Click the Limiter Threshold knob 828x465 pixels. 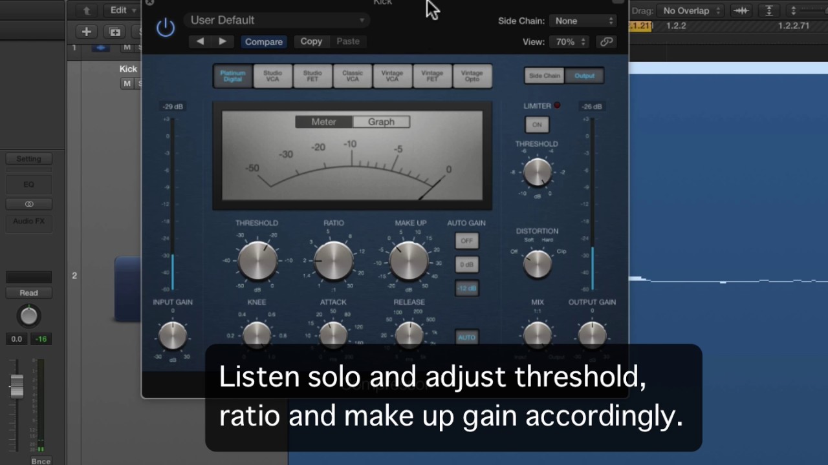(x=537, y=172)
